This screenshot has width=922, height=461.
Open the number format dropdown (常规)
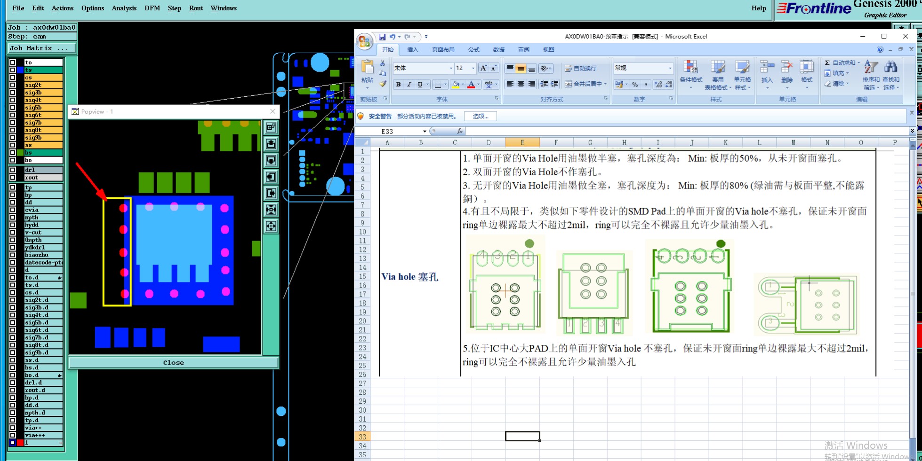pos(670,68)
